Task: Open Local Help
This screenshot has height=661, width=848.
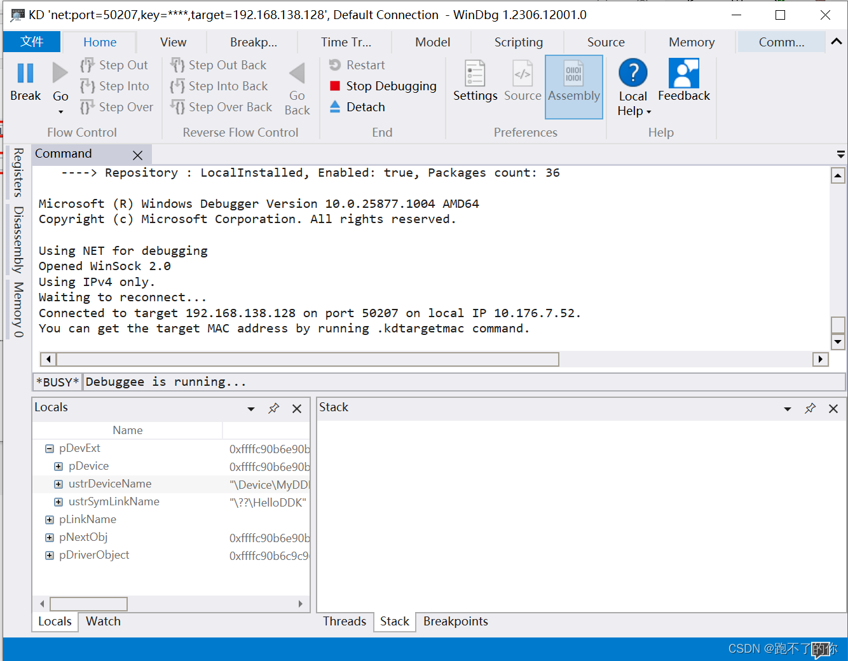Action: (x=633, y=88)
